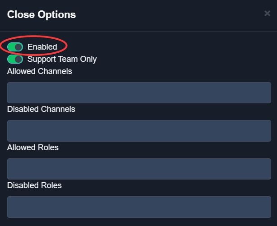Click the Support Team Only label

(62, 59)
